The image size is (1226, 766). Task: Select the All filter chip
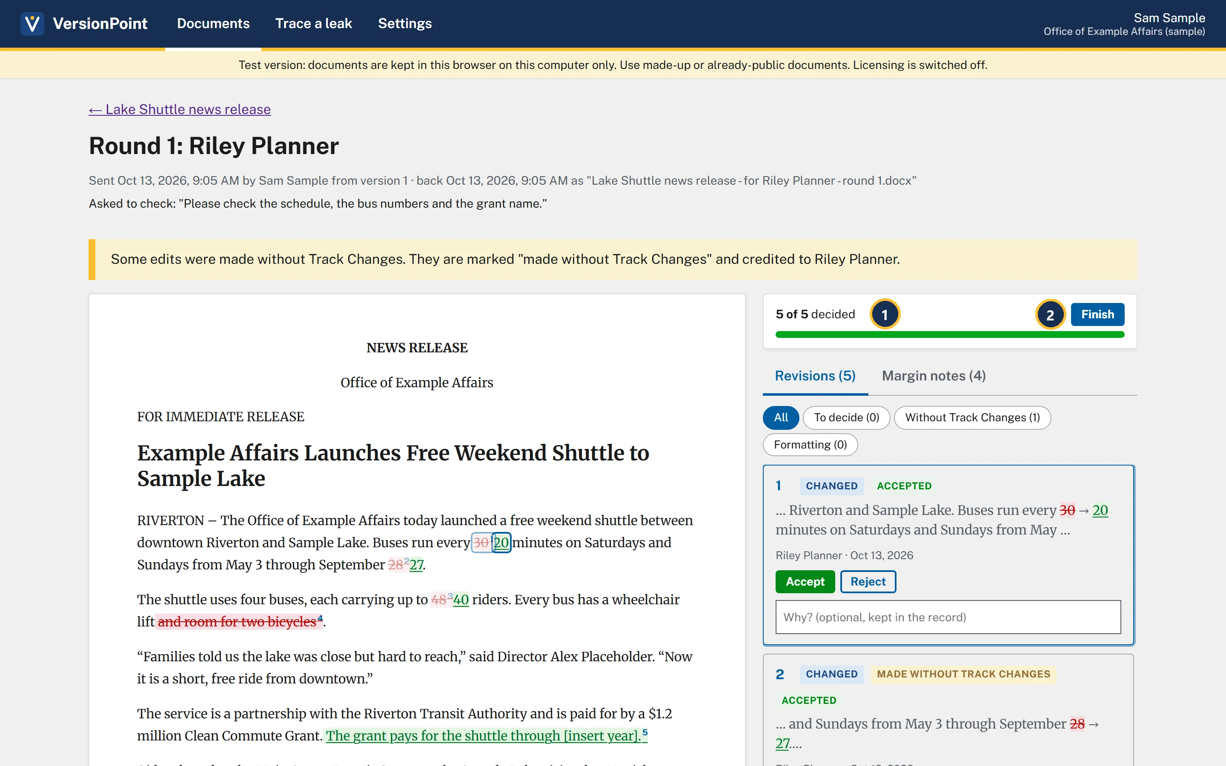point(781,417)
